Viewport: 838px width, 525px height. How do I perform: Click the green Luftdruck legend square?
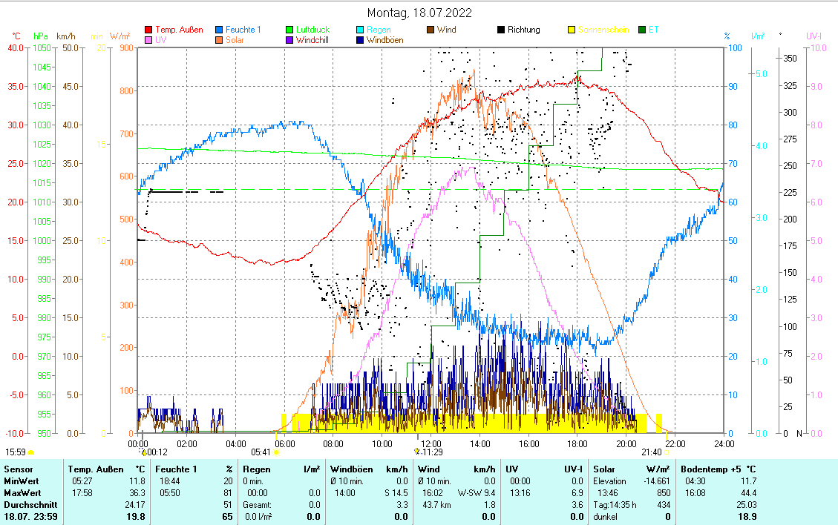click(x=290, y=30)
